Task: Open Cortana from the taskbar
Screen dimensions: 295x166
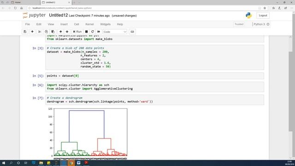Action: coord(18,163)
